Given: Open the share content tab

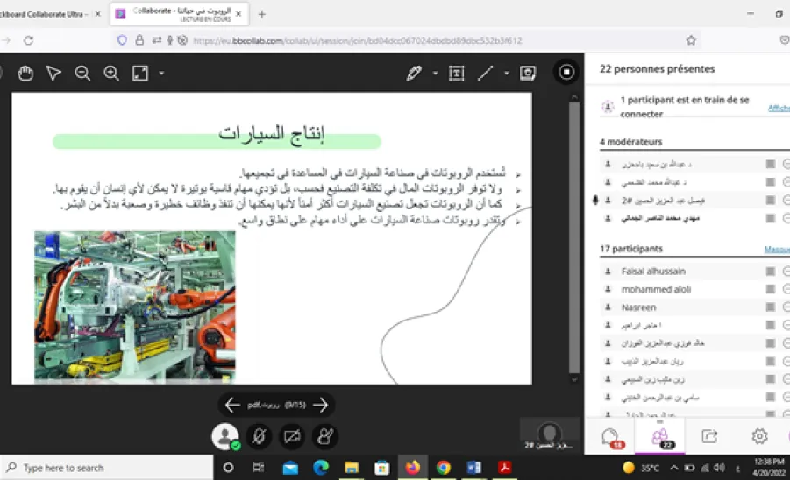Looking at the screenshot, I should point(709,437).
